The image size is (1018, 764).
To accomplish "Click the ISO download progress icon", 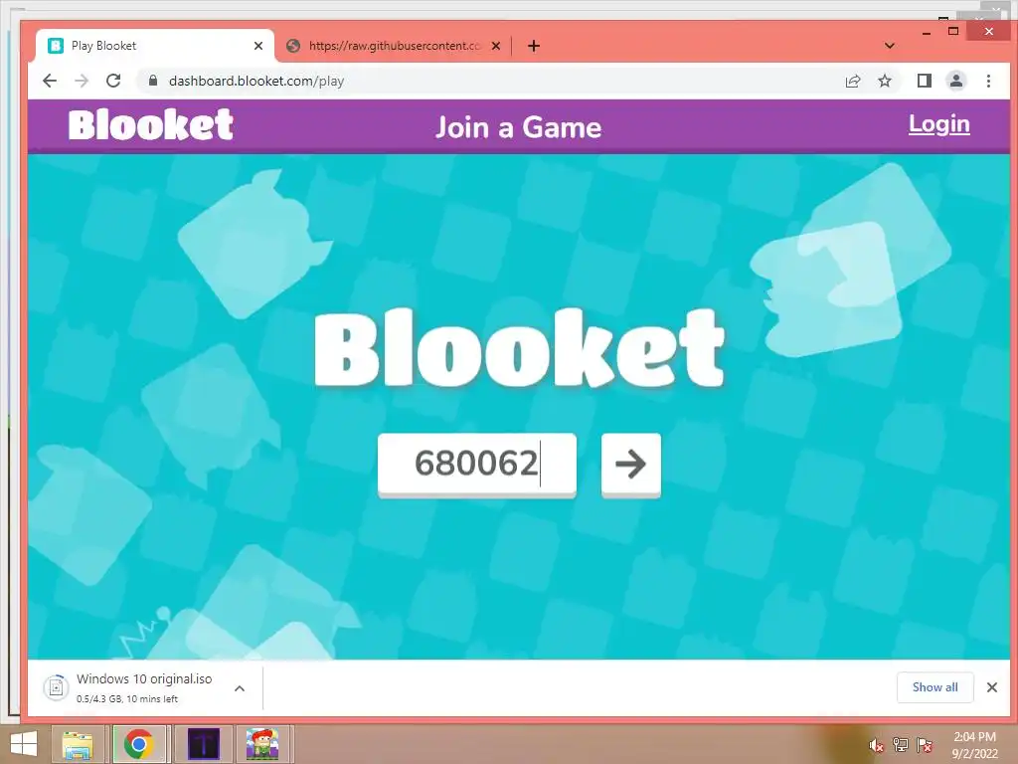I will 57,687.
